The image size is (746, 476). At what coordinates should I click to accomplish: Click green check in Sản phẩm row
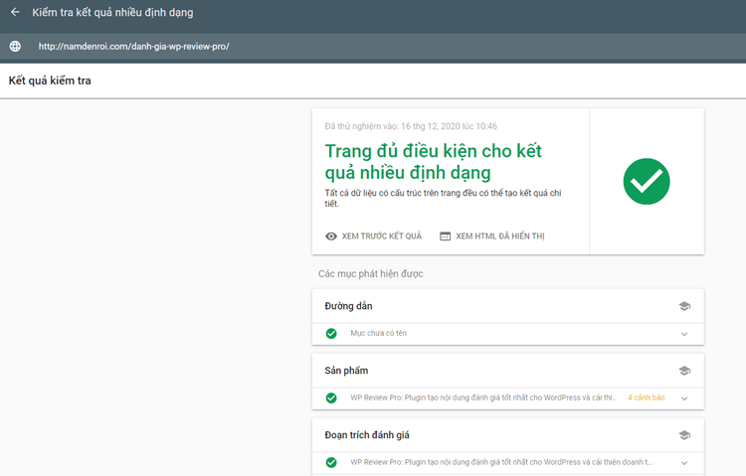[x=331, y=398]
